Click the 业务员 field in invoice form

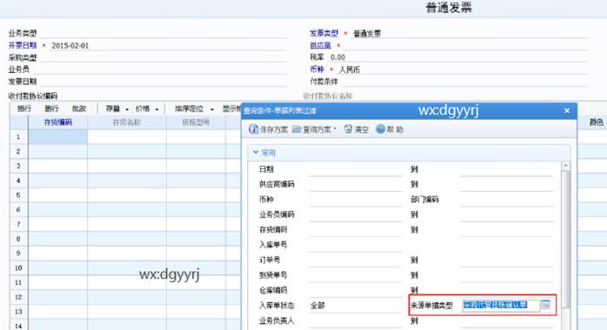(x=160, y=69)
